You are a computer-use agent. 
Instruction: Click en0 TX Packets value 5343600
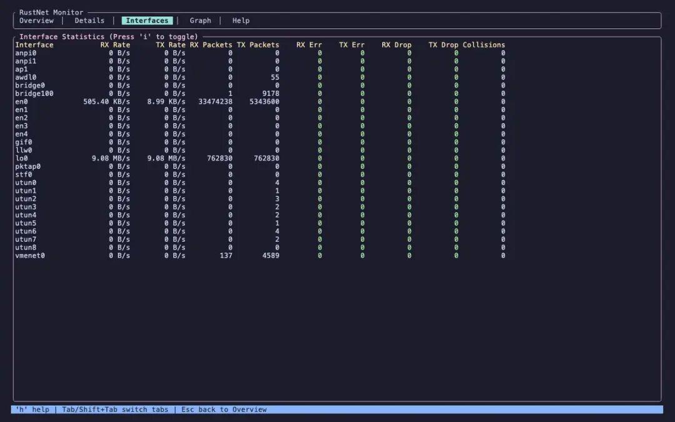point(264,102)
